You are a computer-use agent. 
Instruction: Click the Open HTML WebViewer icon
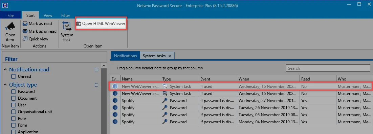(x=79, y=24)
